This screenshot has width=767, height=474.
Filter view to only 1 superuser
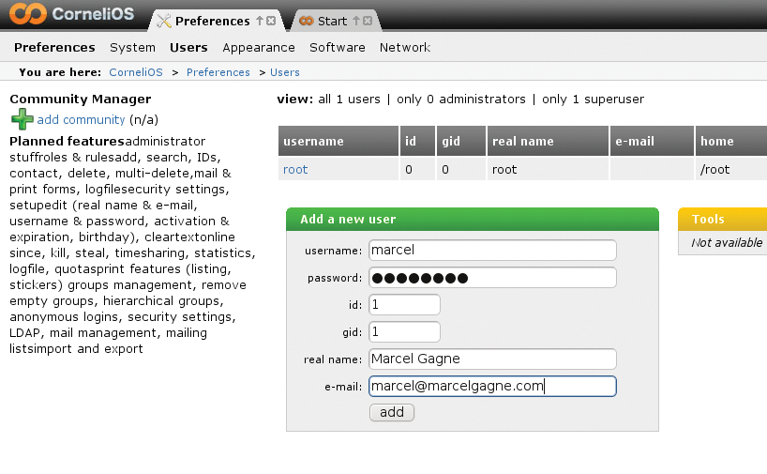coord(593,99)
